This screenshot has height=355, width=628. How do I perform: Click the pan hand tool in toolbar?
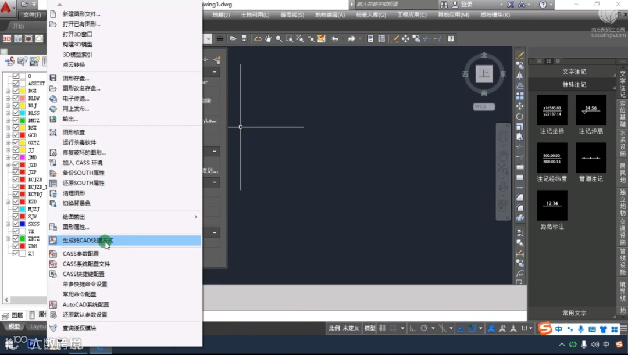point(268,39)
